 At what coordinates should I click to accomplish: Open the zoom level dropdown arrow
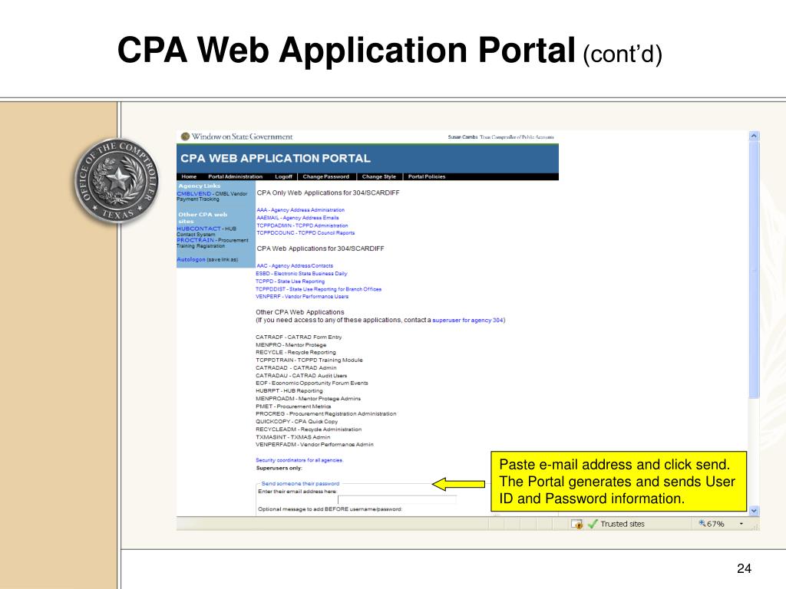click(741, 524)
